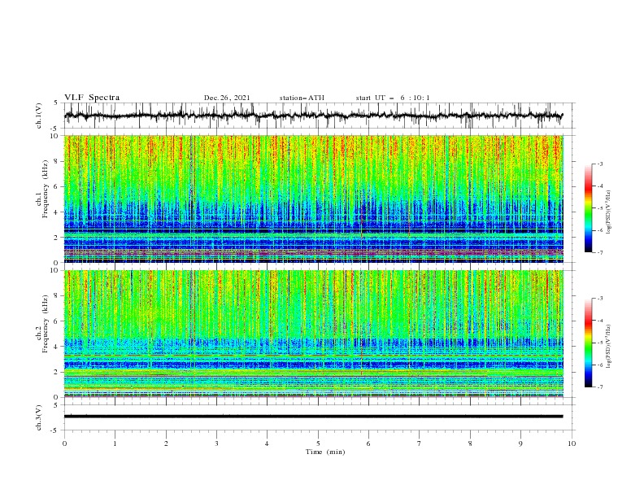Viewport: 644px width, 498px height.
Task: Select the 'ch.3(V)' axis label
Action: point(39,417)
